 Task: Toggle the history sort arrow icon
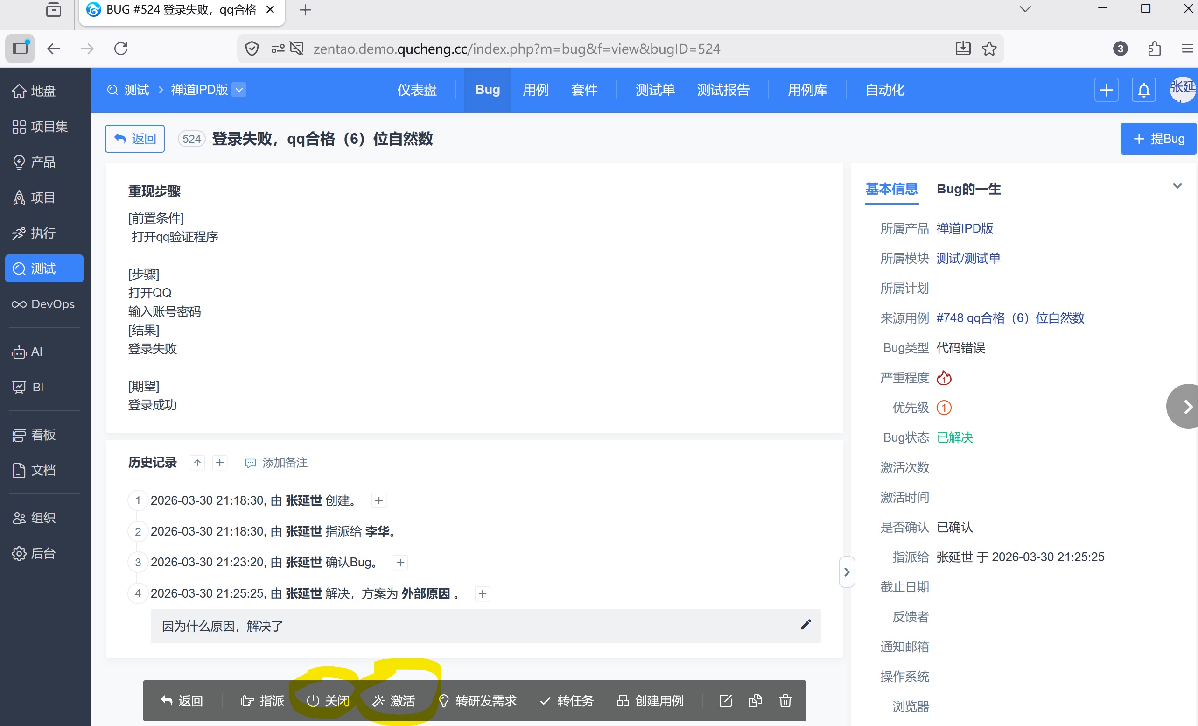tap(197, 462)
